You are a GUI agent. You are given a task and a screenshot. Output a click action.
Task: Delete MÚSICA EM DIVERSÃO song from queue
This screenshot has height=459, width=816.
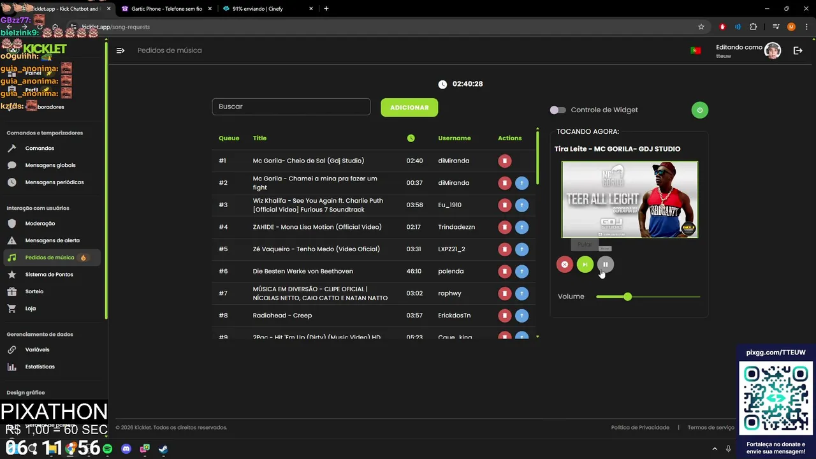coord(504,293)
